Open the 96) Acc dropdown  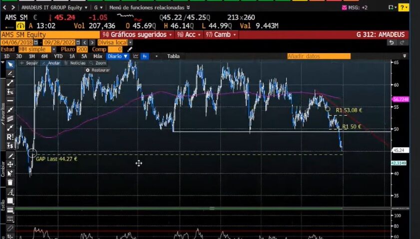pyautogui.click(x=189, y=35)
